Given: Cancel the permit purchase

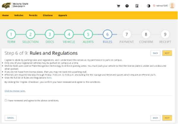Looking at the screenshot, I should tap(10, 118).
